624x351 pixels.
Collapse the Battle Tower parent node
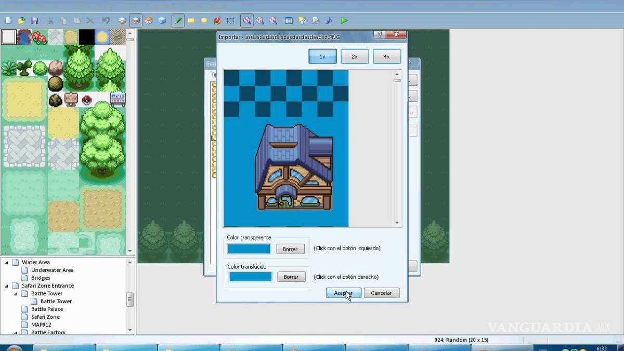16,294
